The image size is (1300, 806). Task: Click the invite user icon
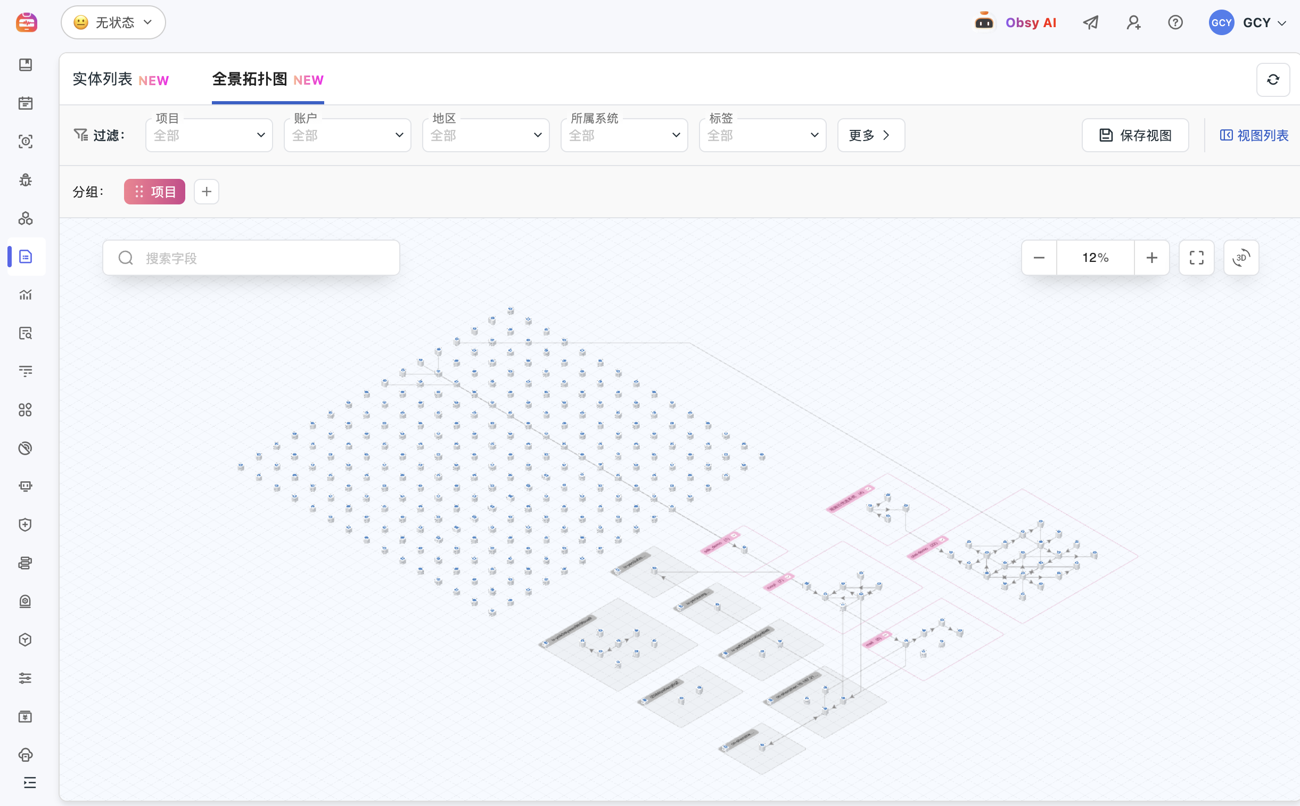click(x=1133, y=22)
